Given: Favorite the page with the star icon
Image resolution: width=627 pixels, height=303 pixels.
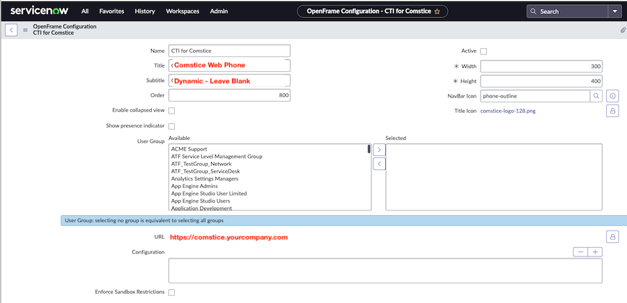Looking at the screenshot, I should click(437, 12).
